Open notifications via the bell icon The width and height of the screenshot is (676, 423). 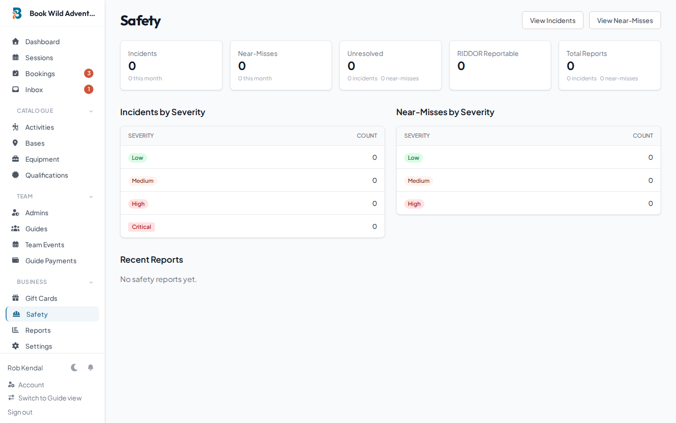(x=91, y=368)
